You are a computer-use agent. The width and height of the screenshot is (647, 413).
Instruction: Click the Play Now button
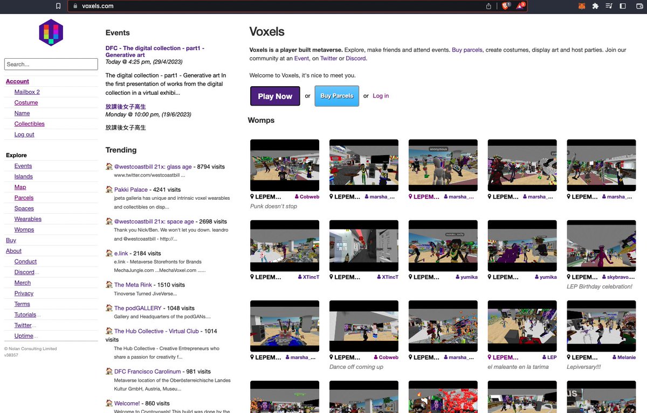tap(275, 96)
